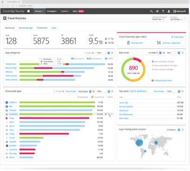Viewport: 190px width, 171px height.
Task: Open New app alerts link
Action: click(x=137, y=43)
